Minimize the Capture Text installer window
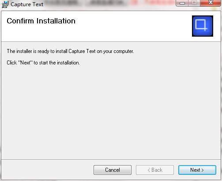The width and height of the screenshot is (222, 181). click(182, 3)
